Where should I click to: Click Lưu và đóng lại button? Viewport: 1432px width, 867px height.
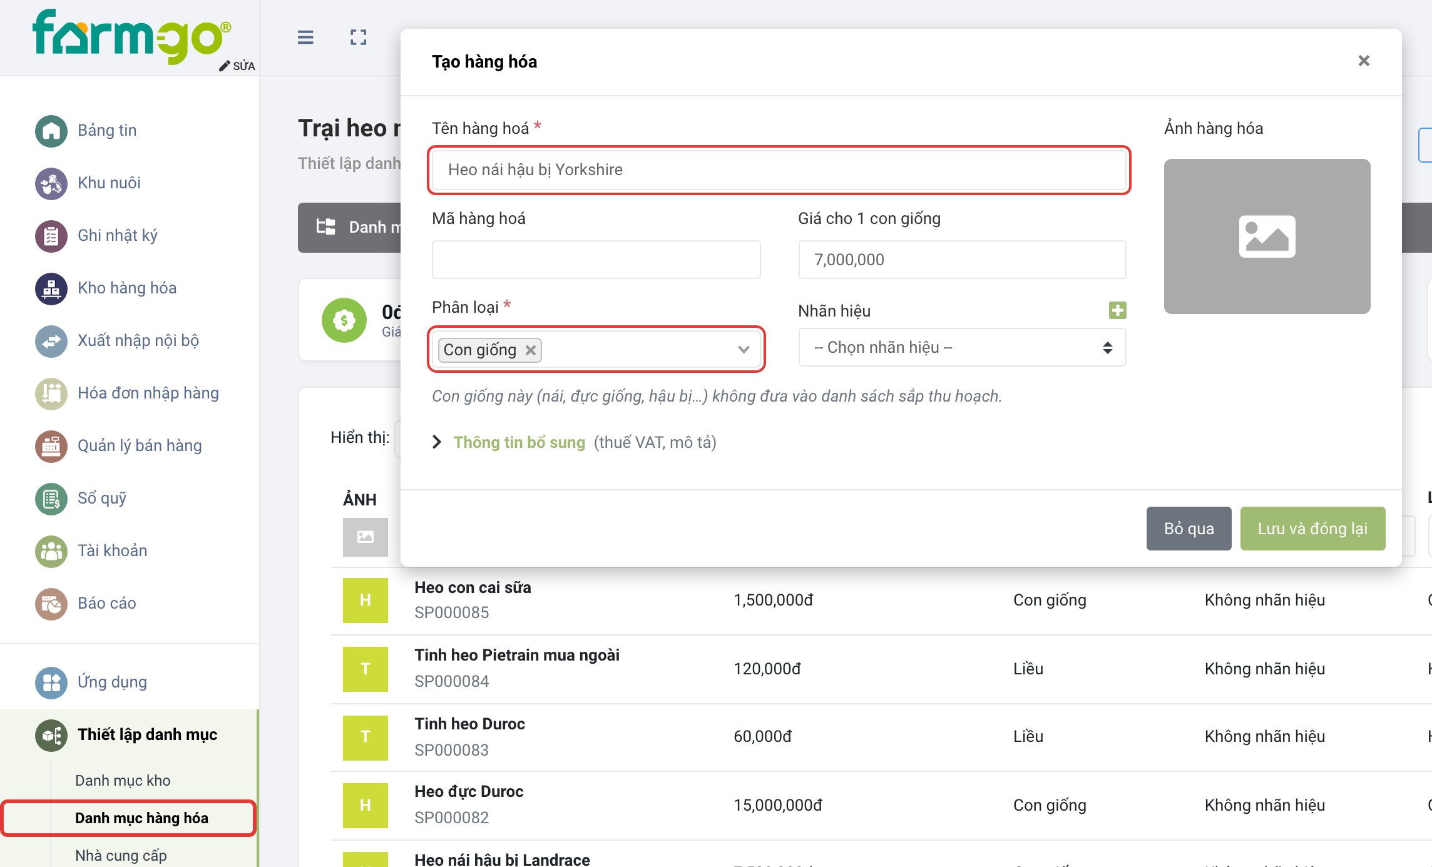(x=1312, y=529)
